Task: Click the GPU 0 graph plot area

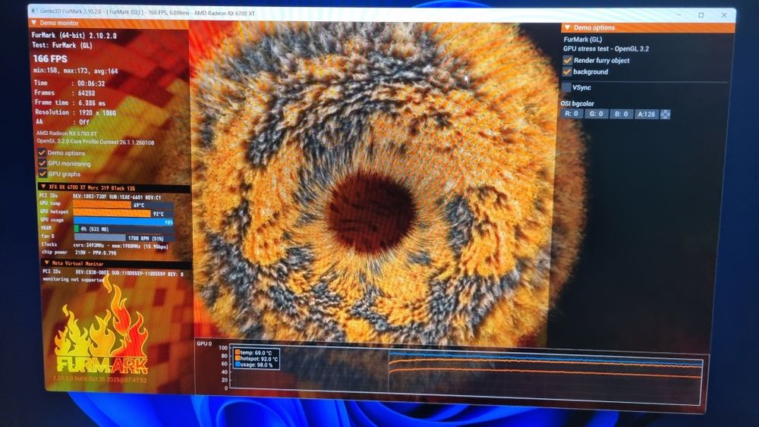Action: [x=466, y=373]
